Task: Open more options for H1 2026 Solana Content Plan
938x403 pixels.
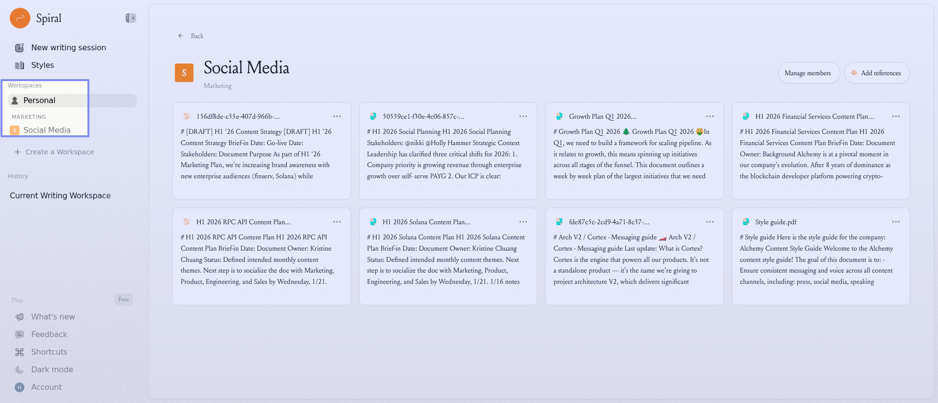Action: click(x=523, y=222)
